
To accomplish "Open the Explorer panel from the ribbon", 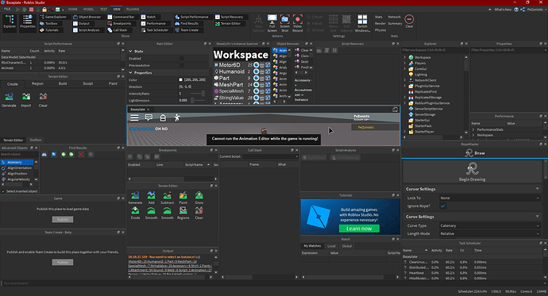I will pyautogui.click(x=10, y=21).
